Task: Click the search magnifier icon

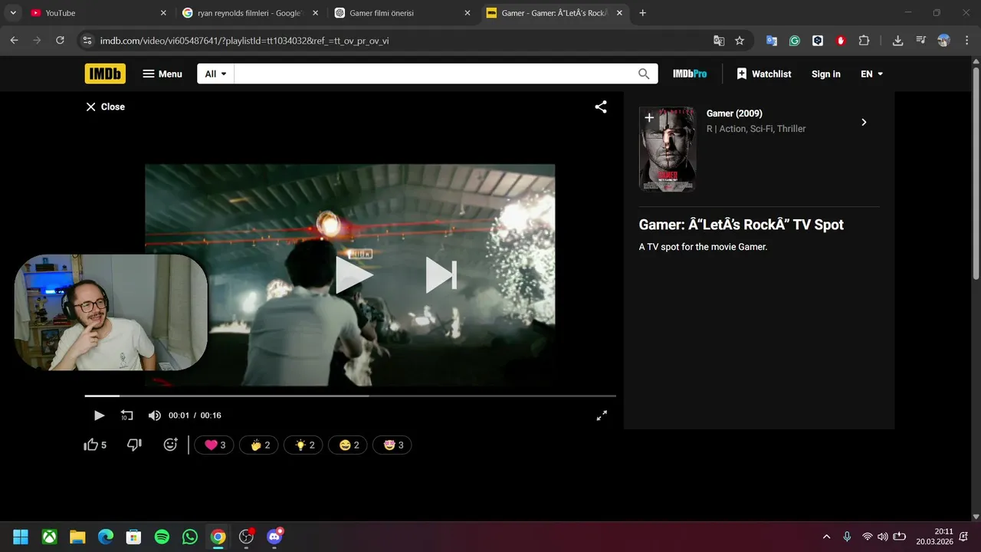Action: coord(644,74)
